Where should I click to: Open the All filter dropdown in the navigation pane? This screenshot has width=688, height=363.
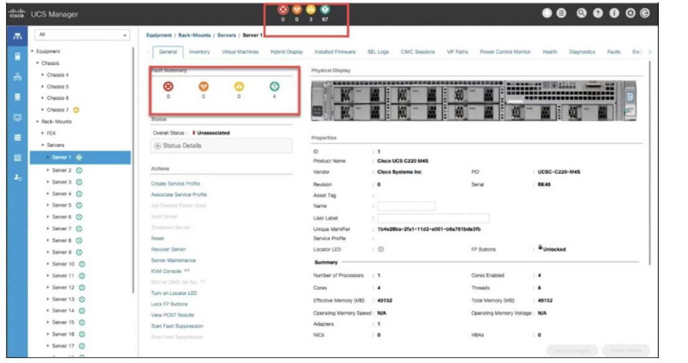coord(82,35)
